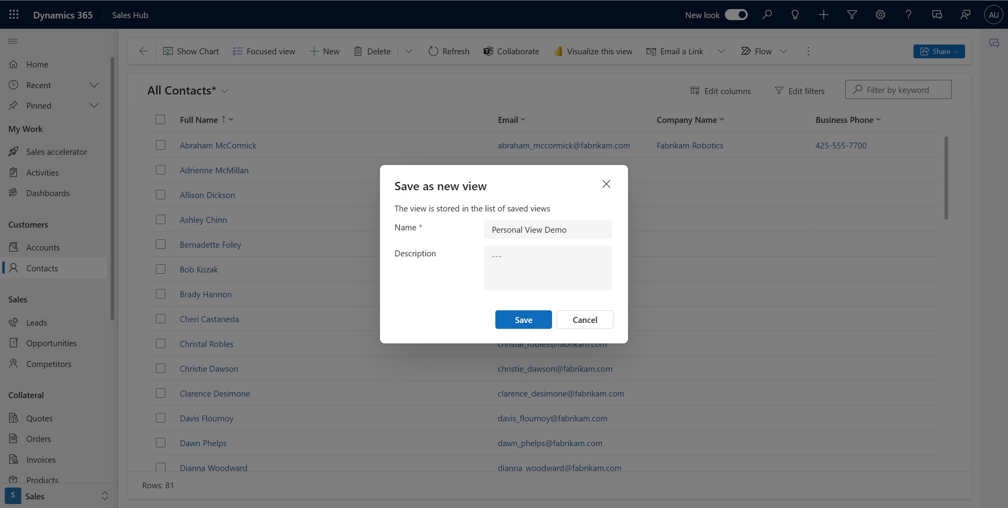Screen dimensions: 1008x508
Task: Open the AU account avatar
Action: click(993, 15)
